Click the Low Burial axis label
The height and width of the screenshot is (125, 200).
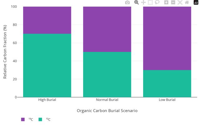(x=167, y=100)
